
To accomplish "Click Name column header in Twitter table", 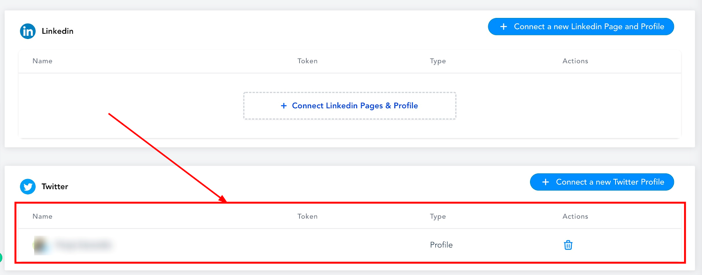I will (43, 216).
